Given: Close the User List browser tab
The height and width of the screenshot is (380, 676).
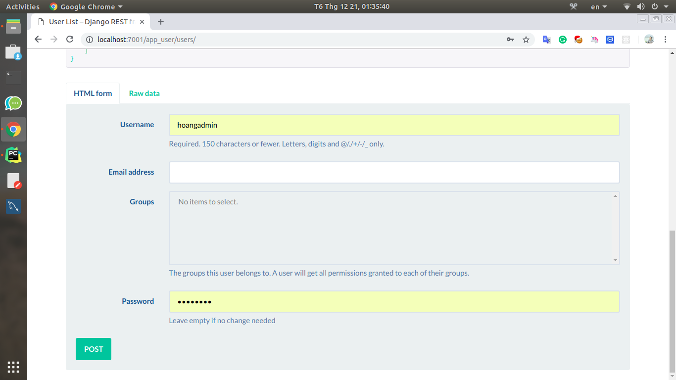Looking at the screenshot, I should (x=143, y=22).
